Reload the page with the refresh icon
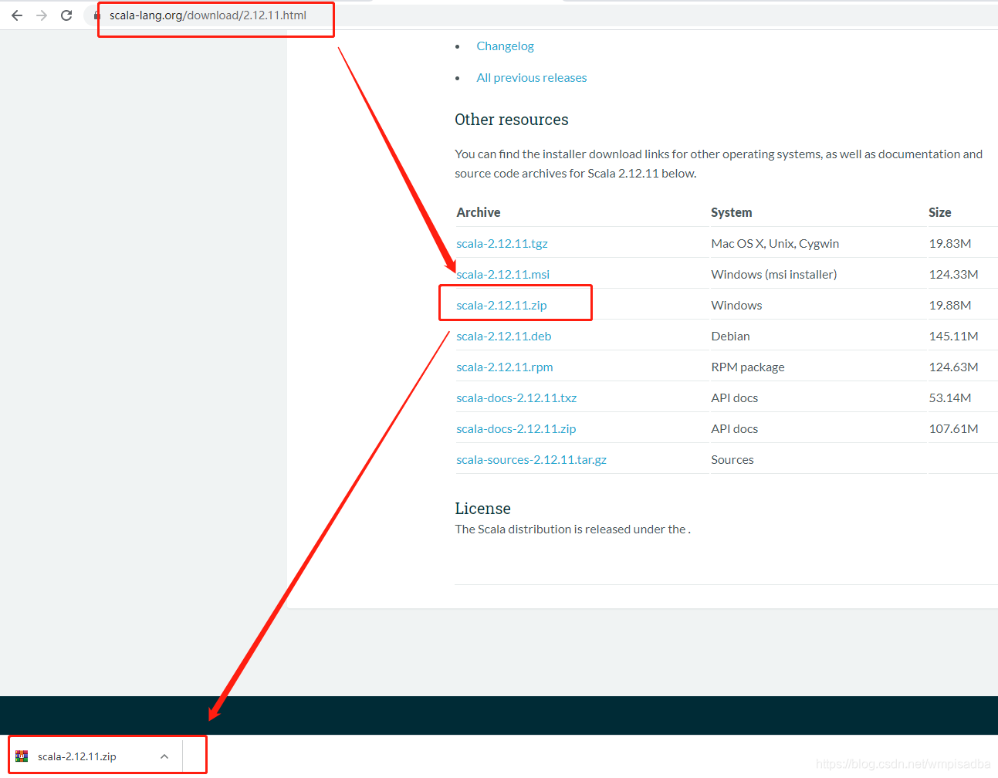This screenshot has height=778, width=998. tap(66, 15)
